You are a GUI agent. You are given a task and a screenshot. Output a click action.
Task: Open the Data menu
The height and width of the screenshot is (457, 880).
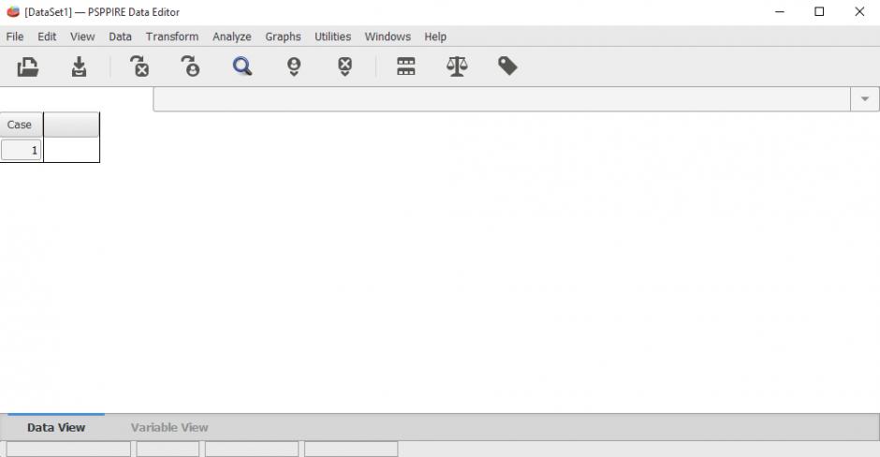tap(120, 37)
